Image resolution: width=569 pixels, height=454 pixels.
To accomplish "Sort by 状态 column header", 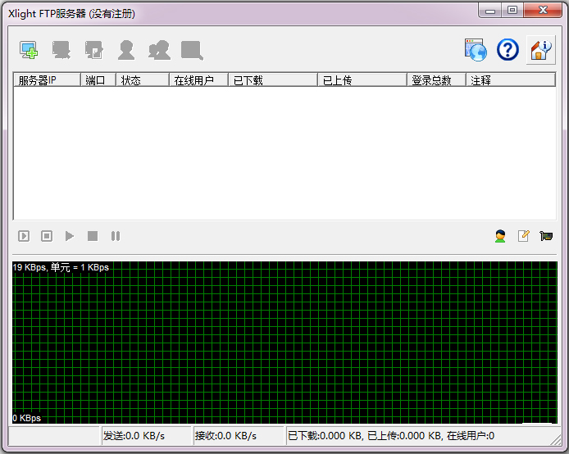I will point(143,80).
